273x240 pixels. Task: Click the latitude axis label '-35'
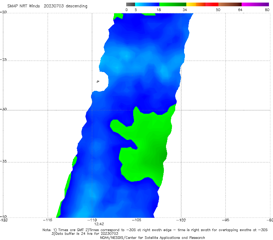(x=3, y=161)
